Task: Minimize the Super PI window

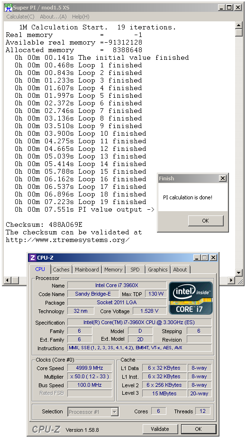Action: coord(221,8)
